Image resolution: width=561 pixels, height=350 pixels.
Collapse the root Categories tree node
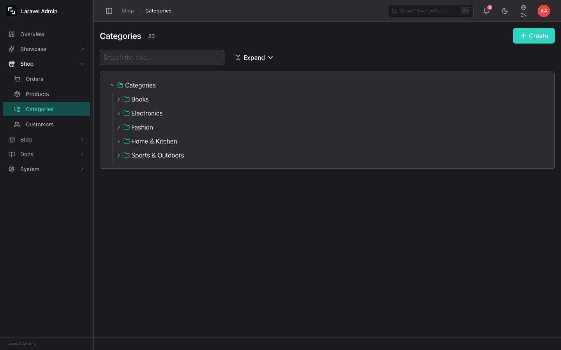(x=113, y=85)
